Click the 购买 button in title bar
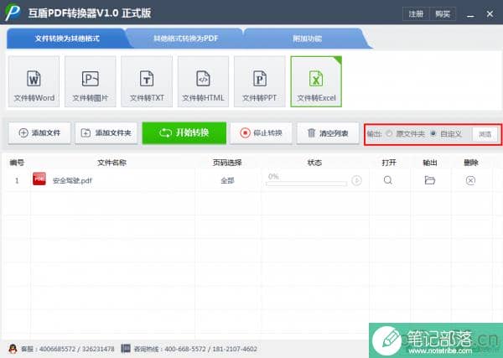Viewport: 503px width, 358px height. click(x=443, y=13)
